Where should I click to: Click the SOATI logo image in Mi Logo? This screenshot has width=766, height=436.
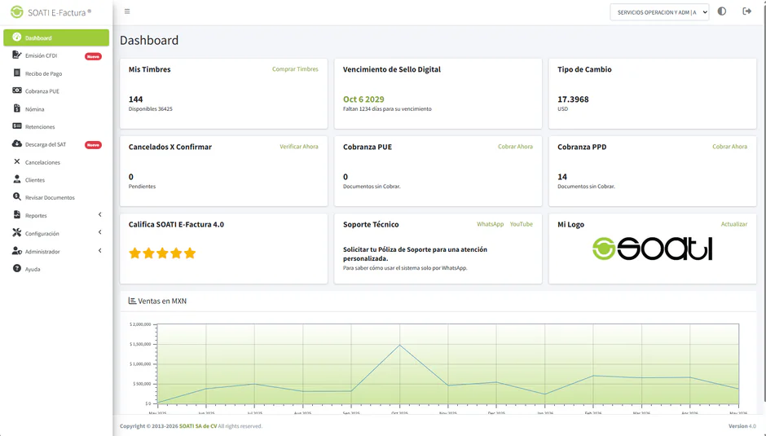pos(652,249)
